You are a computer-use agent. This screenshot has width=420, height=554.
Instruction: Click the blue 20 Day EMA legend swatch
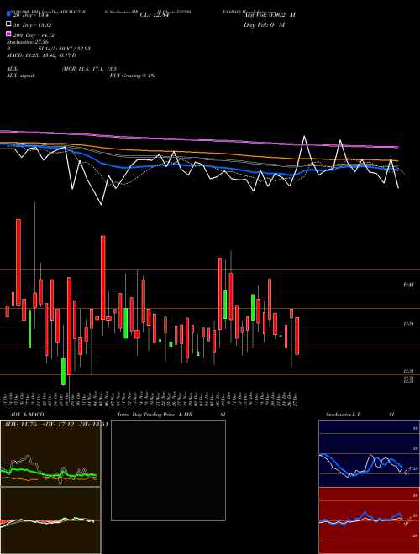pyautogui.click(x=9, y=14)
